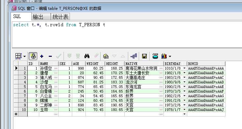Click the eraser clear-record icon
Image resolution: width=242 pixels, height=129 pixels.
tap(96, 55)
